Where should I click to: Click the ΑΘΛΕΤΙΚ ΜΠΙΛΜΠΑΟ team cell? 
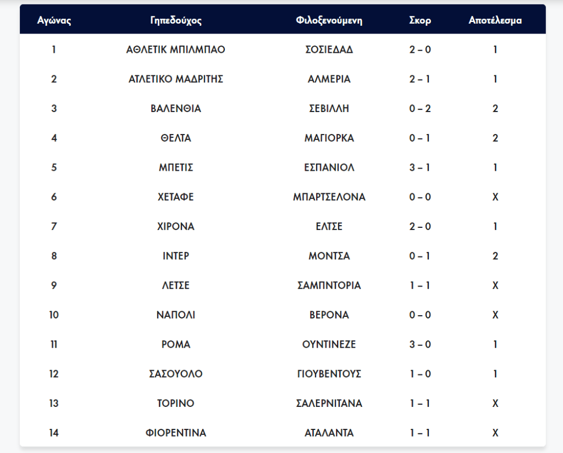coord(176,49)
